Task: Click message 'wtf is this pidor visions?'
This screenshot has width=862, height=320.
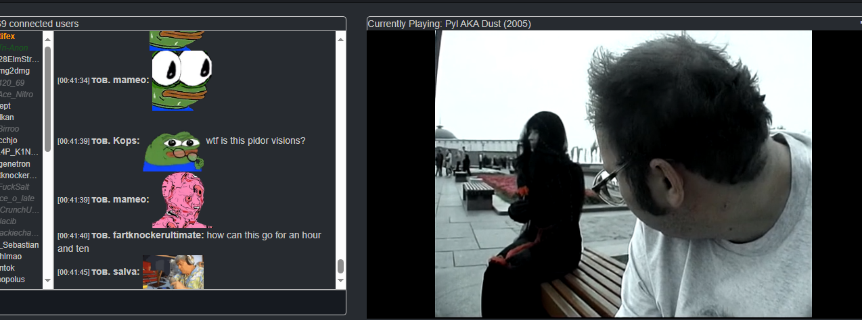Action: (256, 141)
